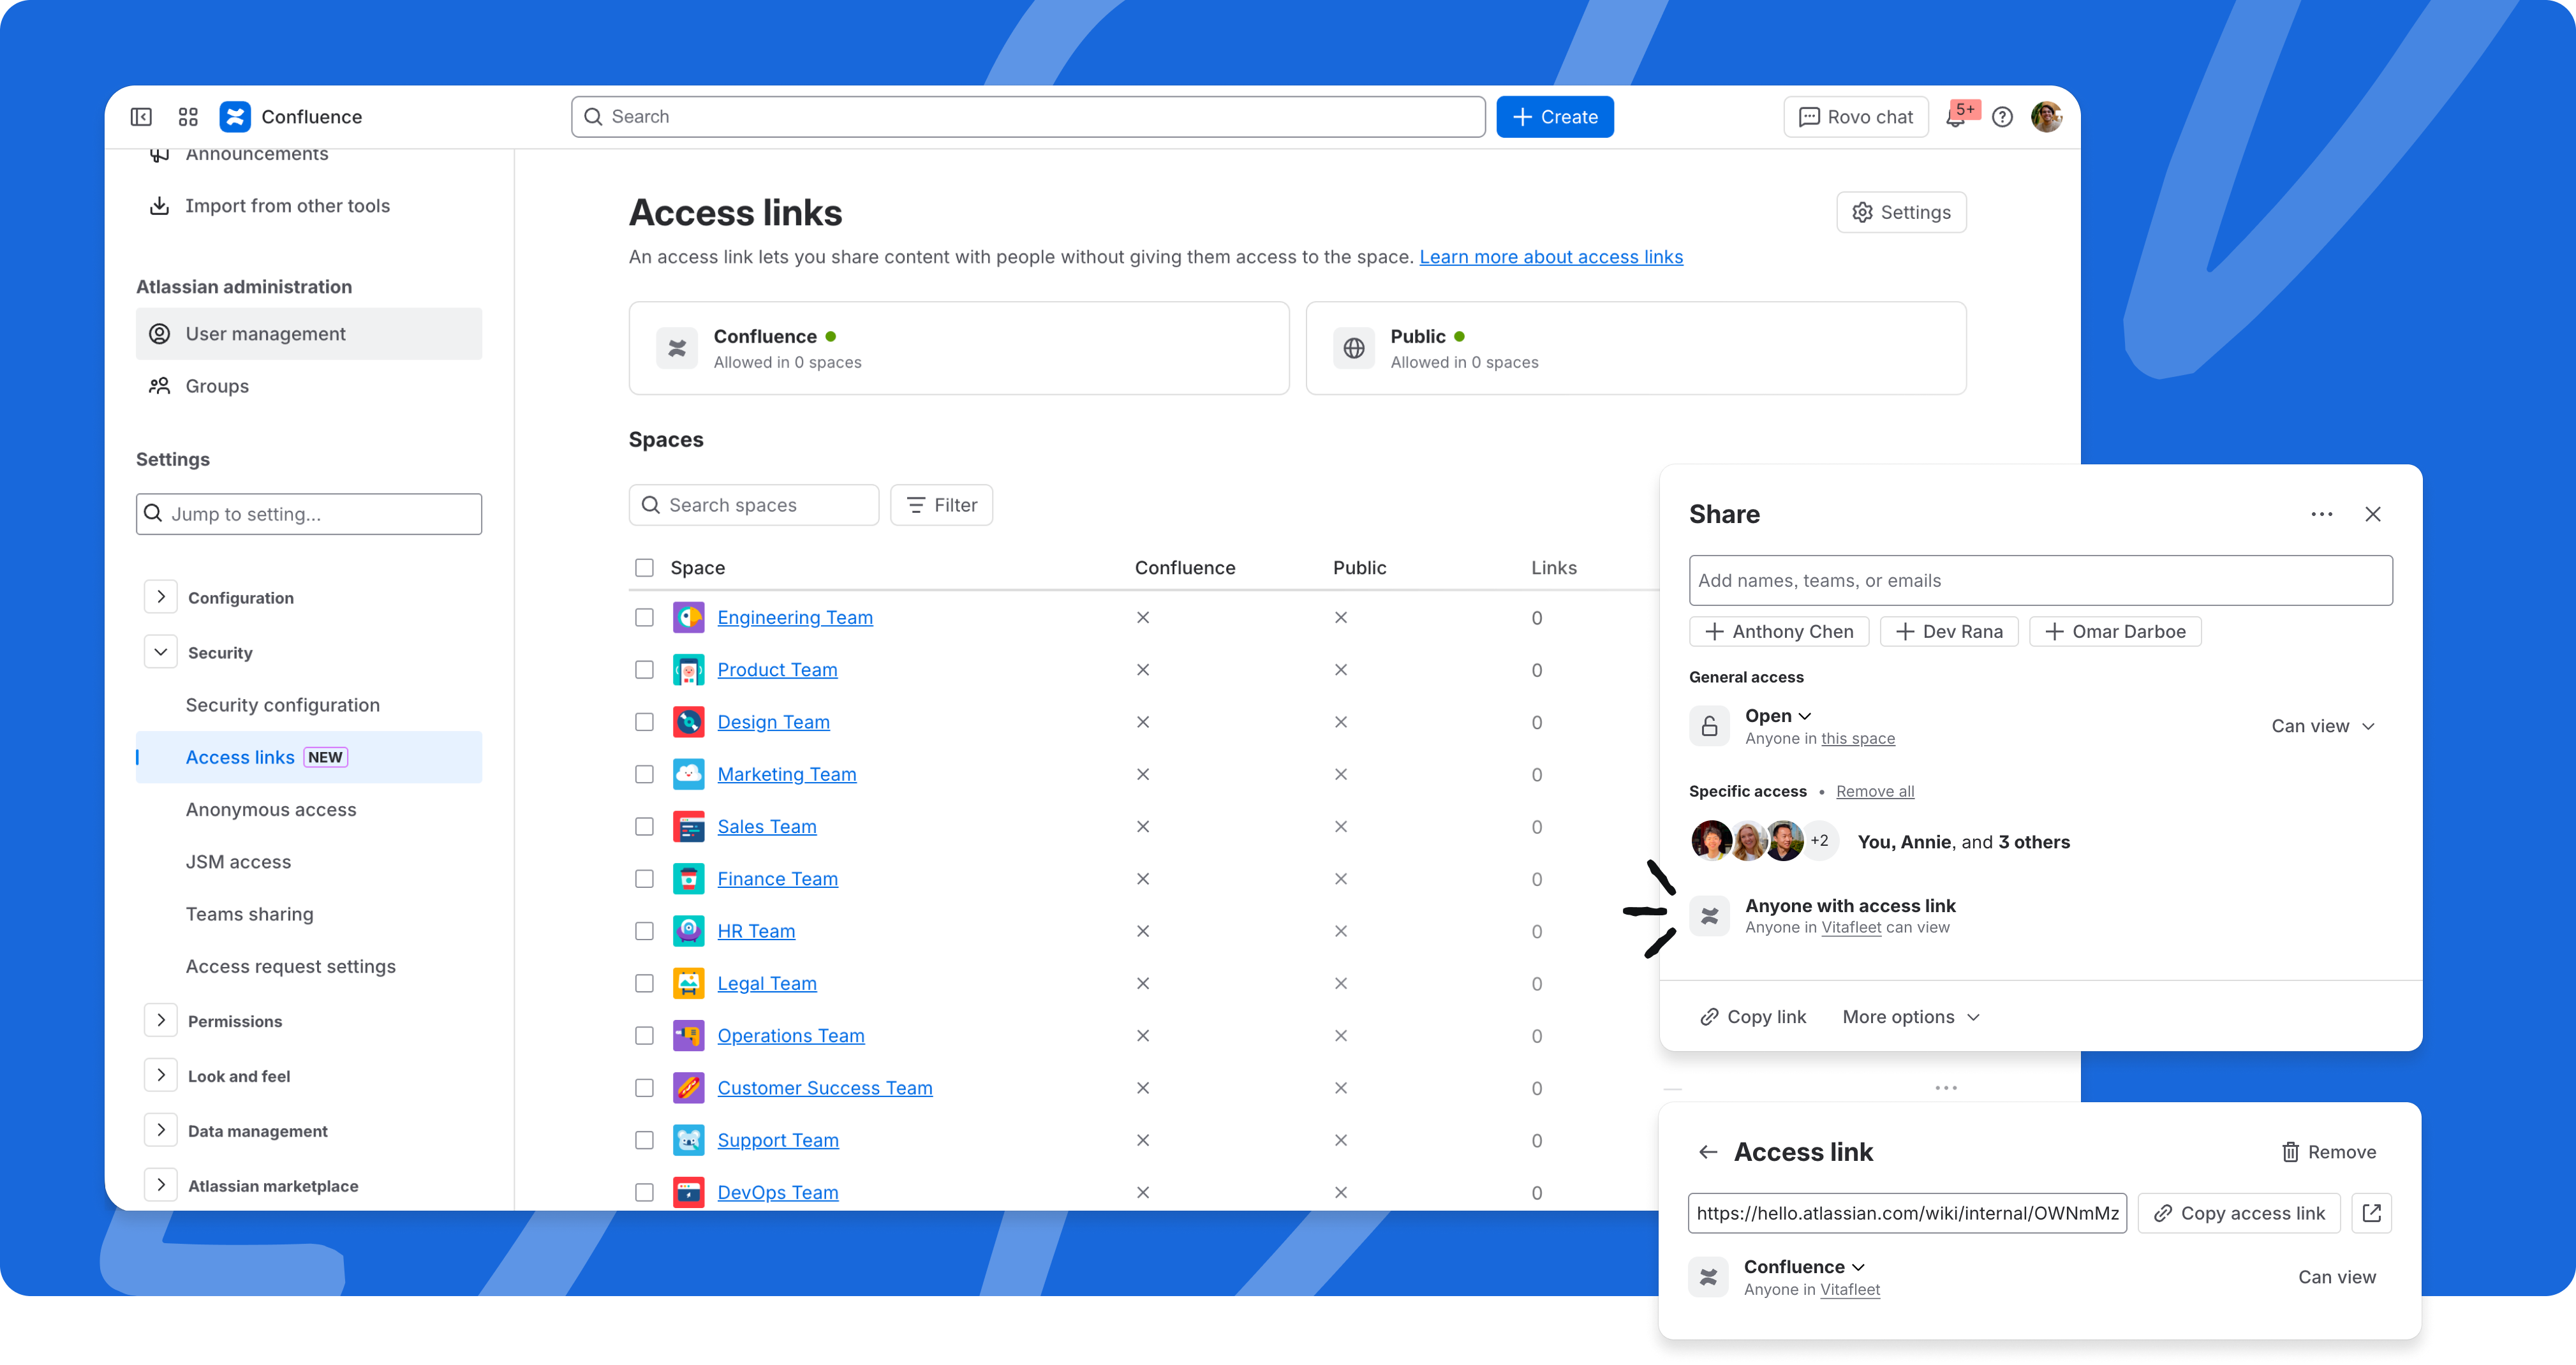Viewport: 2576px width, 1365px height.
Task: Click the Engineering Team space icon
Action: pyautogui.click(x=688, y=618)
